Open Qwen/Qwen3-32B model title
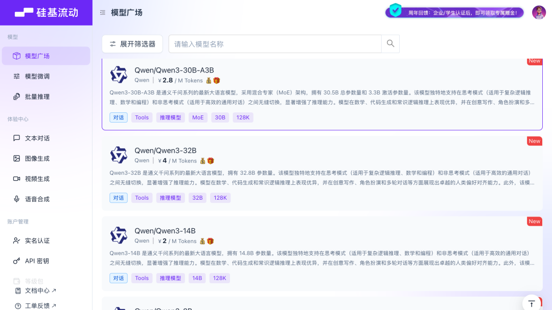This screenshot has height=310, width=552. [165, 151]
